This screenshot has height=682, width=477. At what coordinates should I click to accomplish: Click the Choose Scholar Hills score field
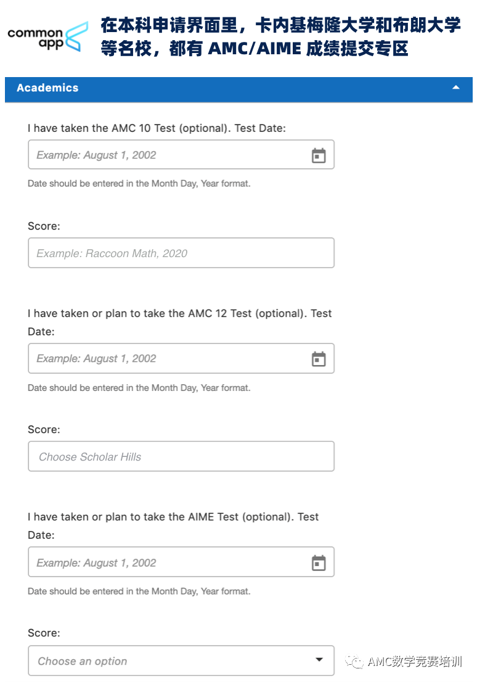(181, 456)
